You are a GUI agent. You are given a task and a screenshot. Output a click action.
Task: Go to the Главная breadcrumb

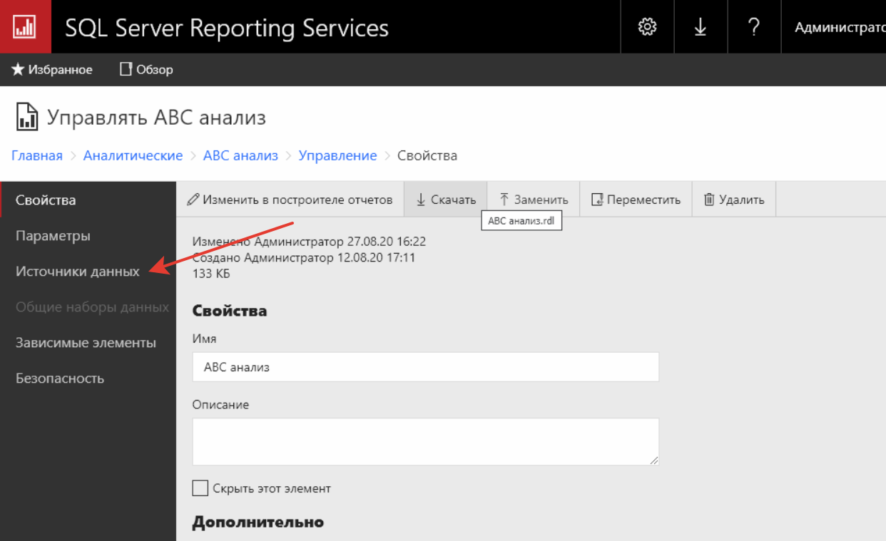(x=37, y=155)
